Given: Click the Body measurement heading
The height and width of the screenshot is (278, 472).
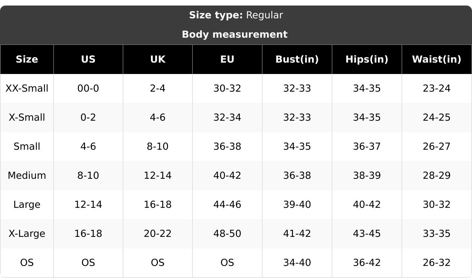Looking at the screenshot, I should pyautogui.click(x=234, y=34).
